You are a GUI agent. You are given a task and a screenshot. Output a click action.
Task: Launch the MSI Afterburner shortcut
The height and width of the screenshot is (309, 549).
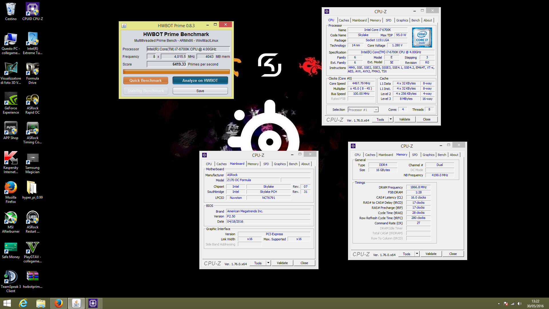pyautogui.click(x=11, y=222)
